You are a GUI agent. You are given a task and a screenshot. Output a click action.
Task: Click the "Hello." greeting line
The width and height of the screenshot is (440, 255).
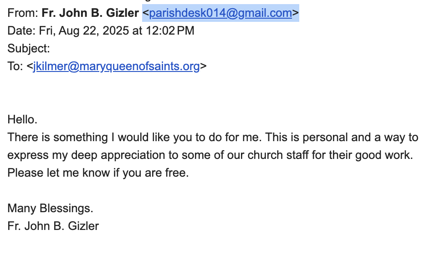tap(22, 120)
